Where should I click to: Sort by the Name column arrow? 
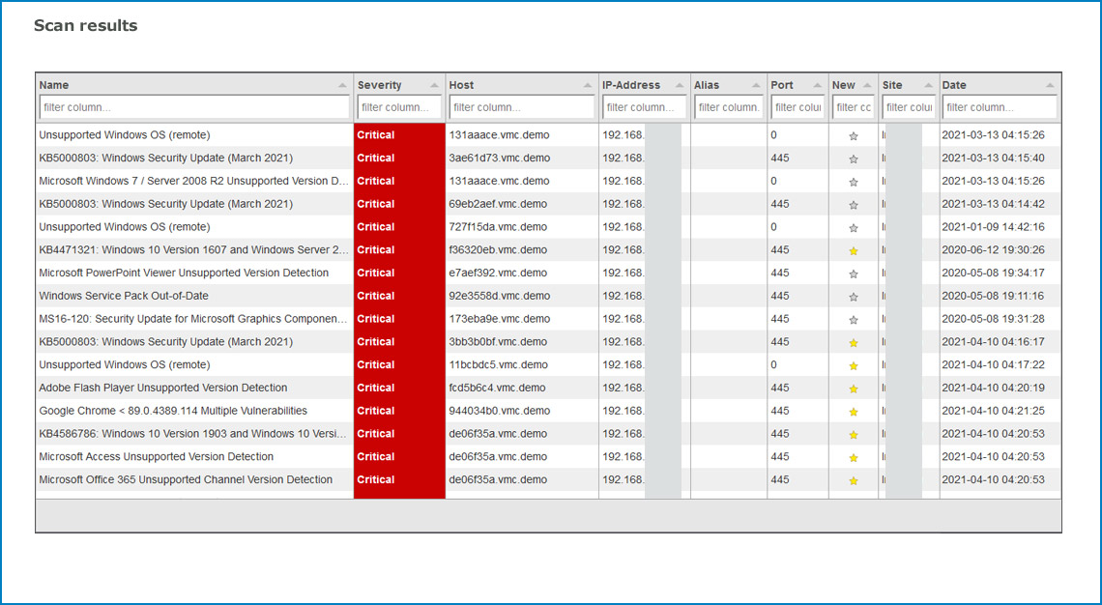pyautogui.click(x=342, y=85)
